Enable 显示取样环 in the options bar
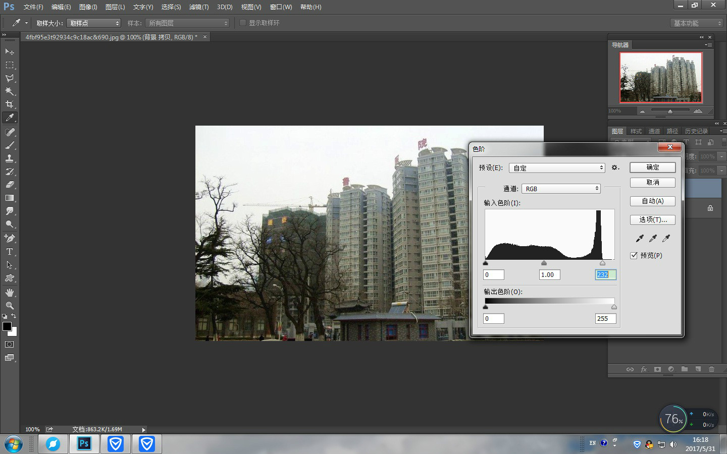The height and width of the screenshot is (454, 727). 243,22
